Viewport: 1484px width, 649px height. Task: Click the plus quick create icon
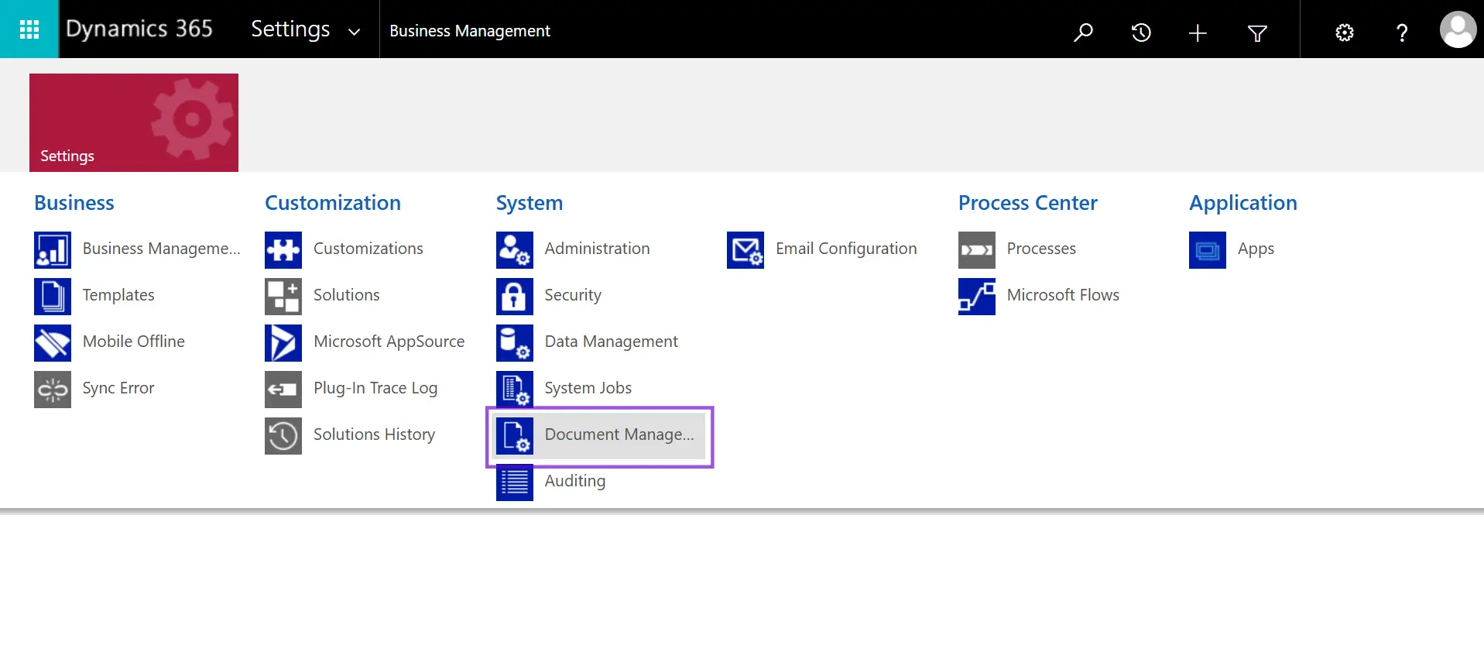[x=1198, y=33]
